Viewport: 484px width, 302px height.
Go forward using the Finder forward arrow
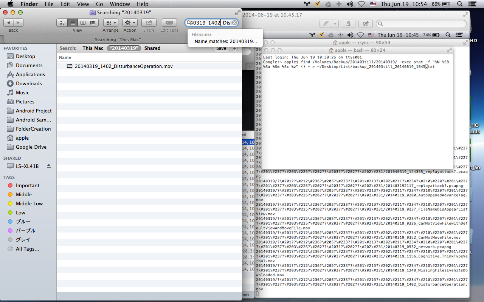pyautogui.click(x=18, y=23)
